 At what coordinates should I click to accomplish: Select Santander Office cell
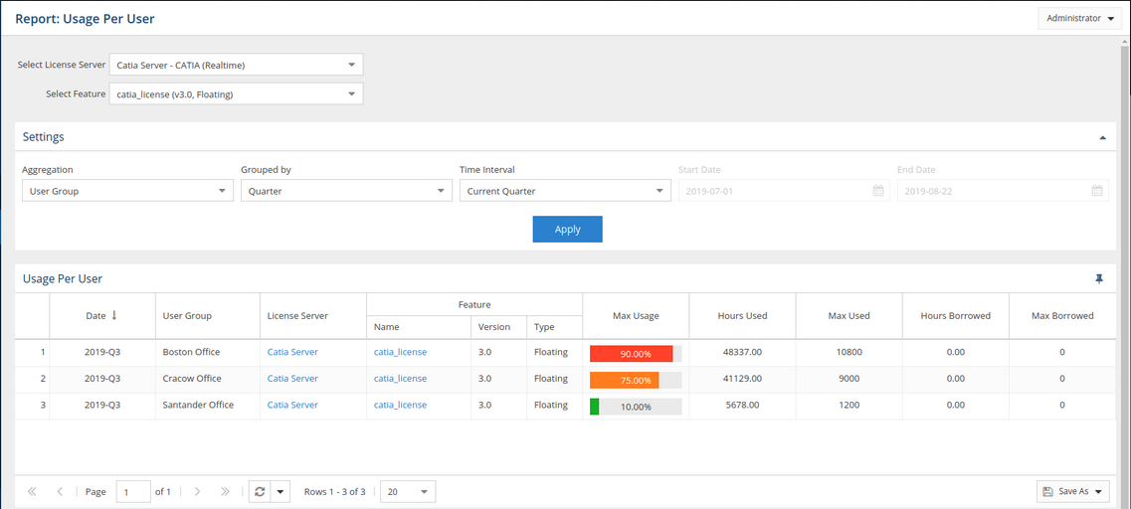point(208,406)
